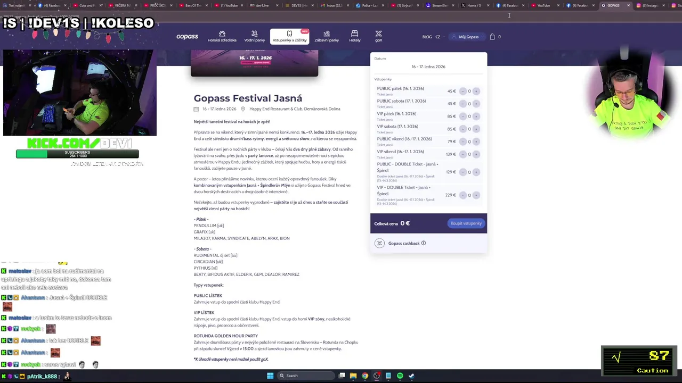The width and height of the screenshot is (682, 383).
Task: Increase PUBLIC pátek ticket quantity
Action: tap(476, 91)
